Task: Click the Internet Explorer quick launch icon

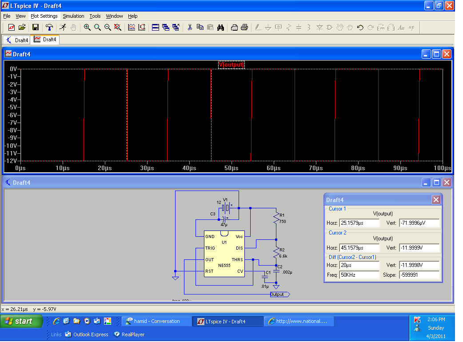Action: (56, 321)
